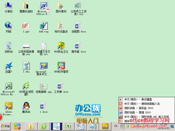Switch to the Fireworks Fw taskbar button
Image resolution: width=175 pixels, height=131 pixels.
click(105, 126)
